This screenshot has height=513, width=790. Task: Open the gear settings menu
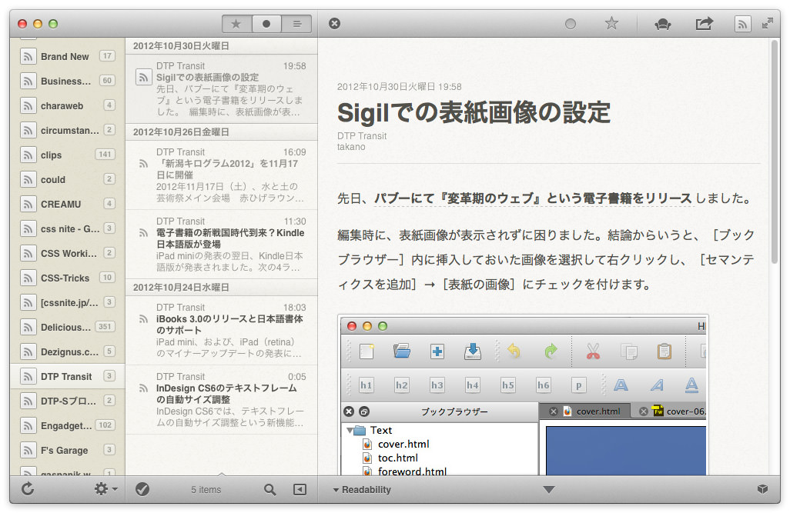[x=105, y=489]
